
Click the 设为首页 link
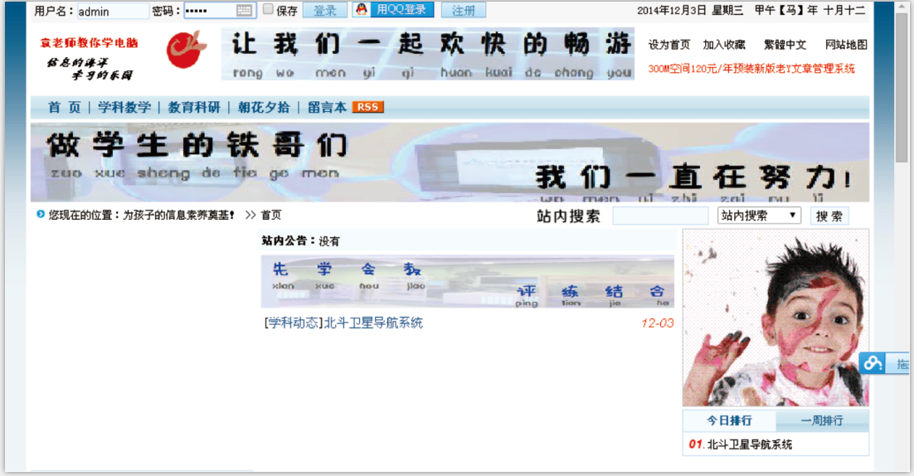[x=668, y=45]
